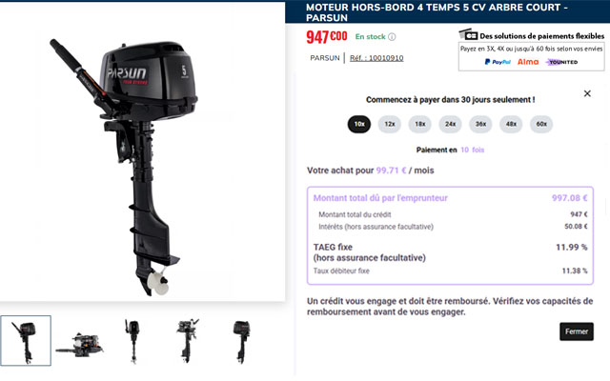This screenshot has height=381, width=610.
Task: Click the Fermer button
Action: (x=577, y=331)
